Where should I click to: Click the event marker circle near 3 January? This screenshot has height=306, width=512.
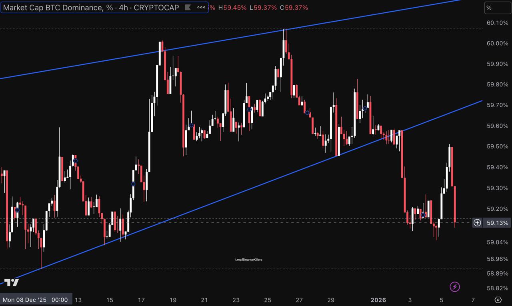pos(423,215)
